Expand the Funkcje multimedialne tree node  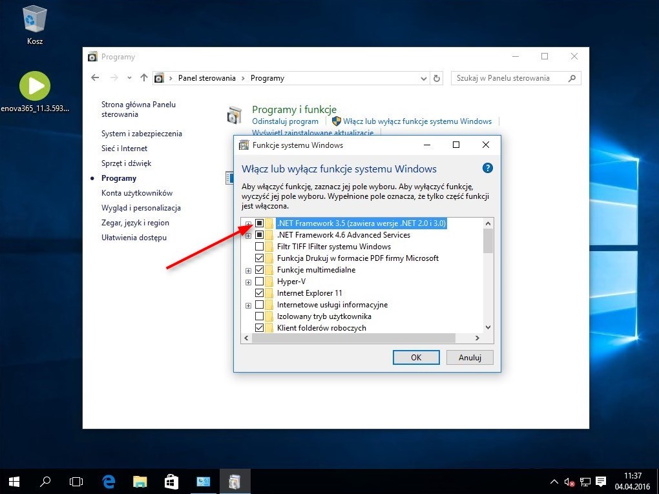[x=248, y=270]
